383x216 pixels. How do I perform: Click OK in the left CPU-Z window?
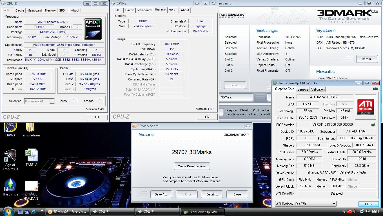point(97,117)
